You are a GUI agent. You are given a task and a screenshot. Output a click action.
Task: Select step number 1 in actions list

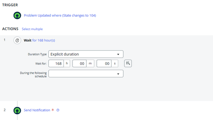[5, 40]
